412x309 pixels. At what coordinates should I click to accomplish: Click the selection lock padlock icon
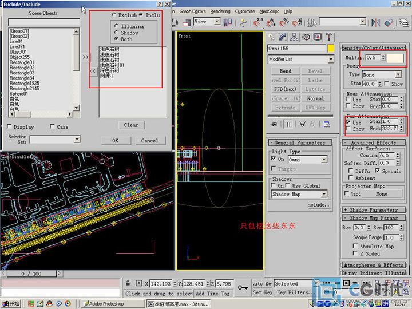point(128,283)
